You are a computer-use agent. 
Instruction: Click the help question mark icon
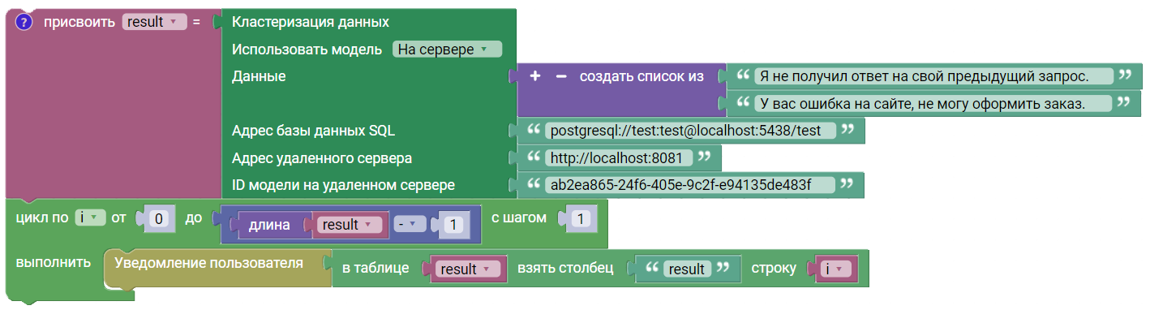coord(24,22)
